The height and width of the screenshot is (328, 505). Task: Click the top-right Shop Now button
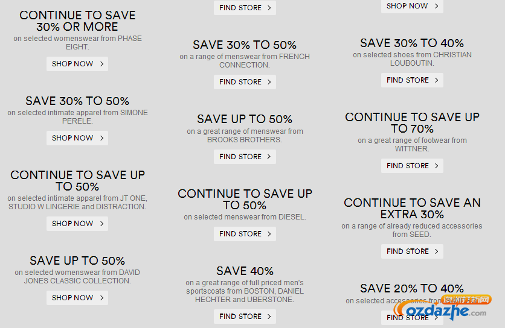point(412,6)
